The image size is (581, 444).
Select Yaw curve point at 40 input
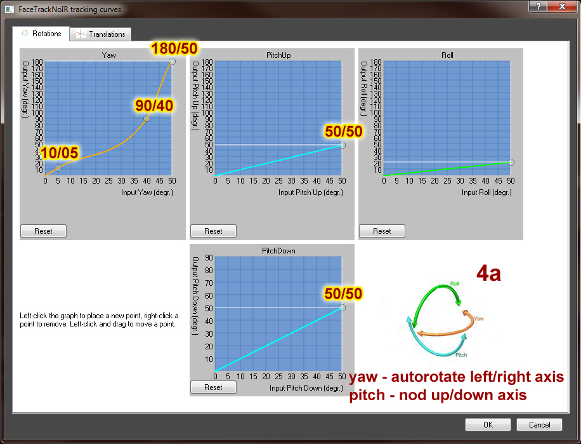147,118
